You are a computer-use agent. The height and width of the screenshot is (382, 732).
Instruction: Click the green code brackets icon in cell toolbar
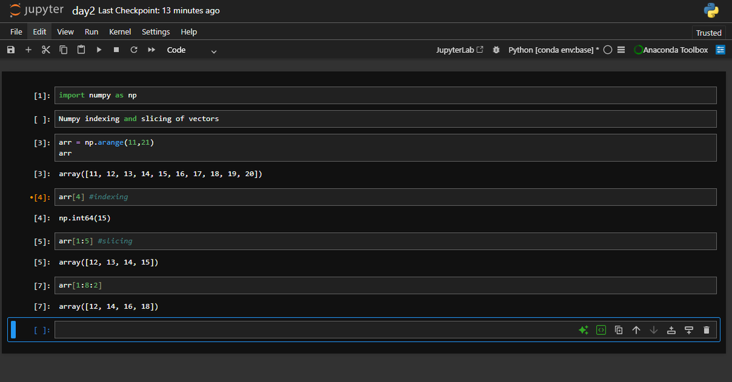(601, 330)
